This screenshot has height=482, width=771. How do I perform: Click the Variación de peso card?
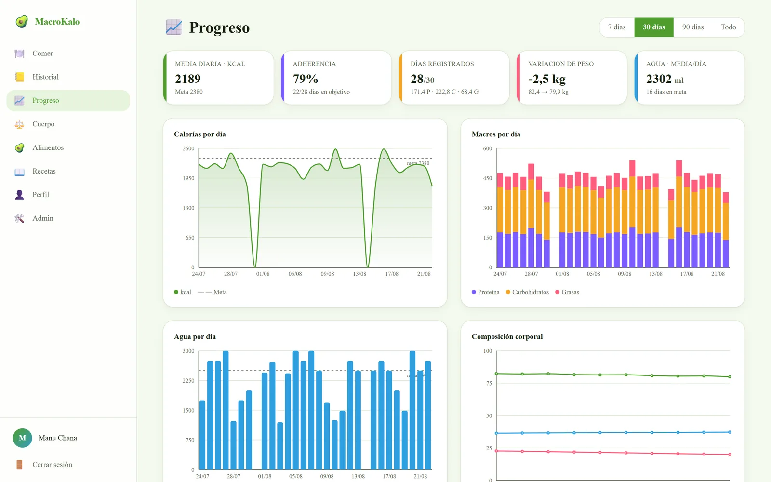point(572,78)
